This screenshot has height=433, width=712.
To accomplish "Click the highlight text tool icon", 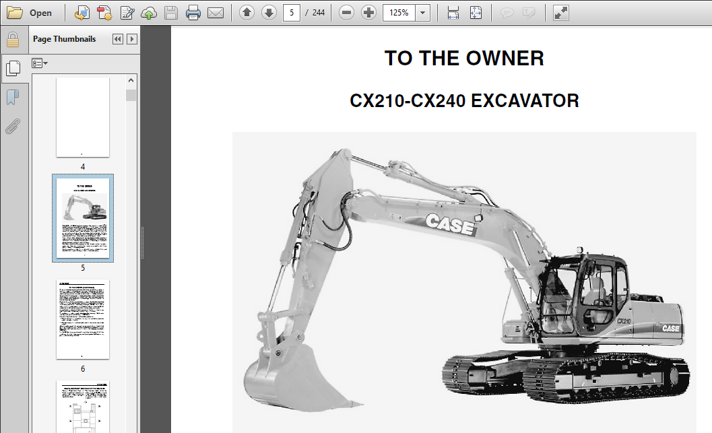I will tap(529, 13).
